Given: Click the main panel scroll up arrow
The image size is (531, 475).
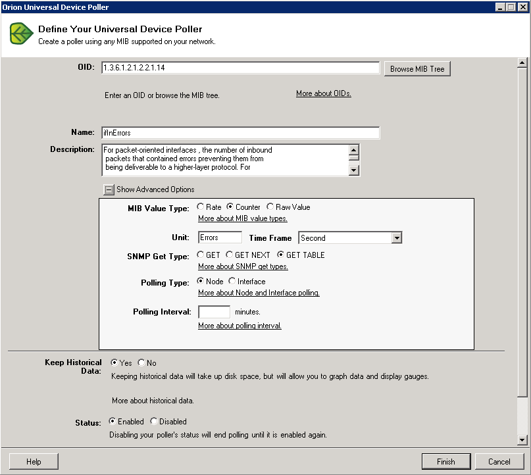Looking at the screenshot, I should pos(522,63).
